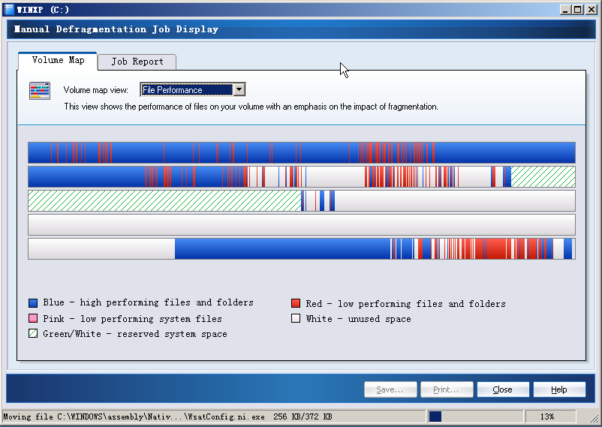Image resolution: width=602 pixels, height=427 pixels.
Task: Click the 'Green/White - reserved system space' label
Action: coord(135,334)
